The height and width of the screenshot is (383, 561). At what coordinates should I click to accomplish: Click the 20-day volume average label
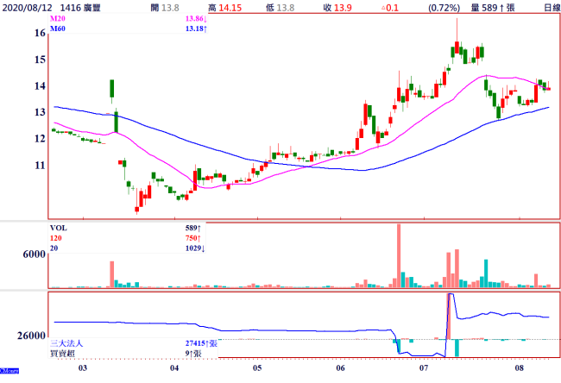click(54, 248)
